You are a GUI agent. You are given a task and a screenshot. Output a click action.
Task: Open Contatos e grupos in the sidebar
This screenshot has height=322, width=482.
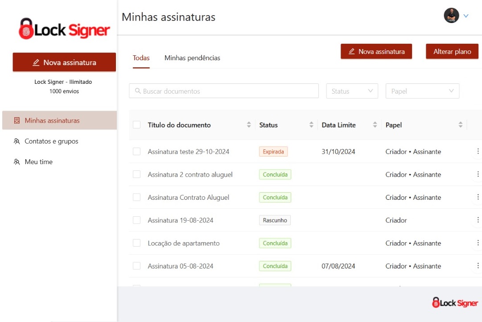point(51,141)
